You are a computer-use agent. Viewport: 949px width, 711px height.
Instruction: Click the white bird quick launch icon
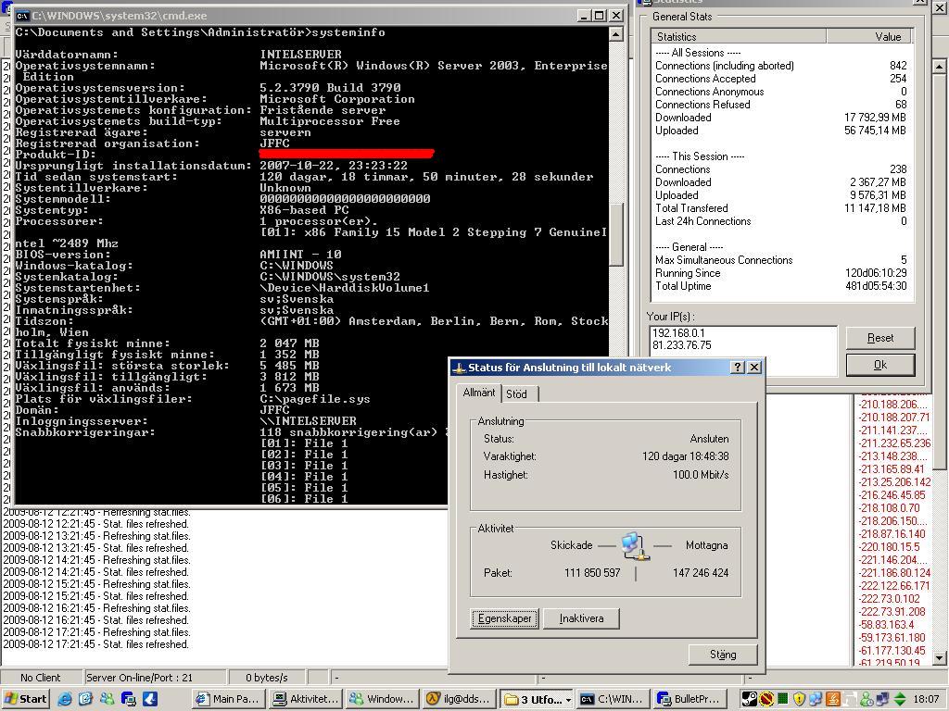[x=150, y=699]
